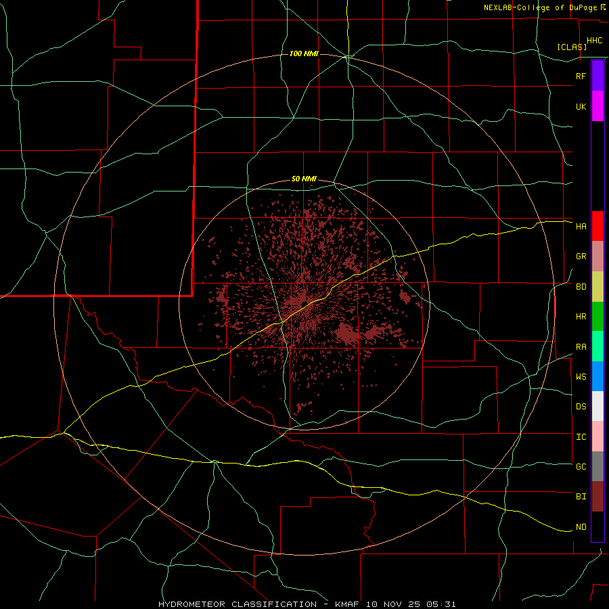609x609 pixels.
Task: Click the [CLAS] units label
Action: [x=572, y=47]
